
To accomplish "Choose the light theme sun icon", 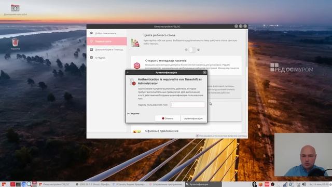I will [186, 50].
